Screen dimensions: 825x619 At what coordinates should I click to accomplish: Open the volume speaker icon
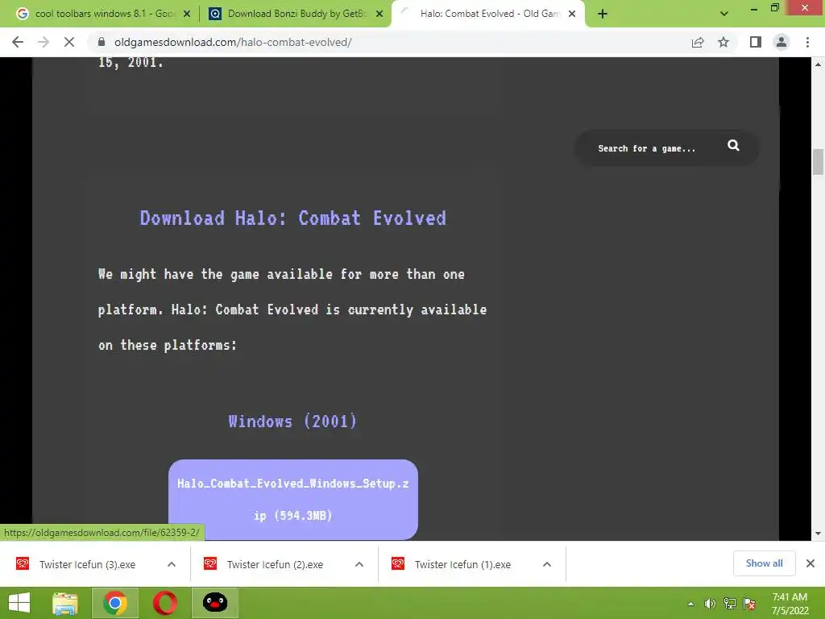(x=710, y=604)
